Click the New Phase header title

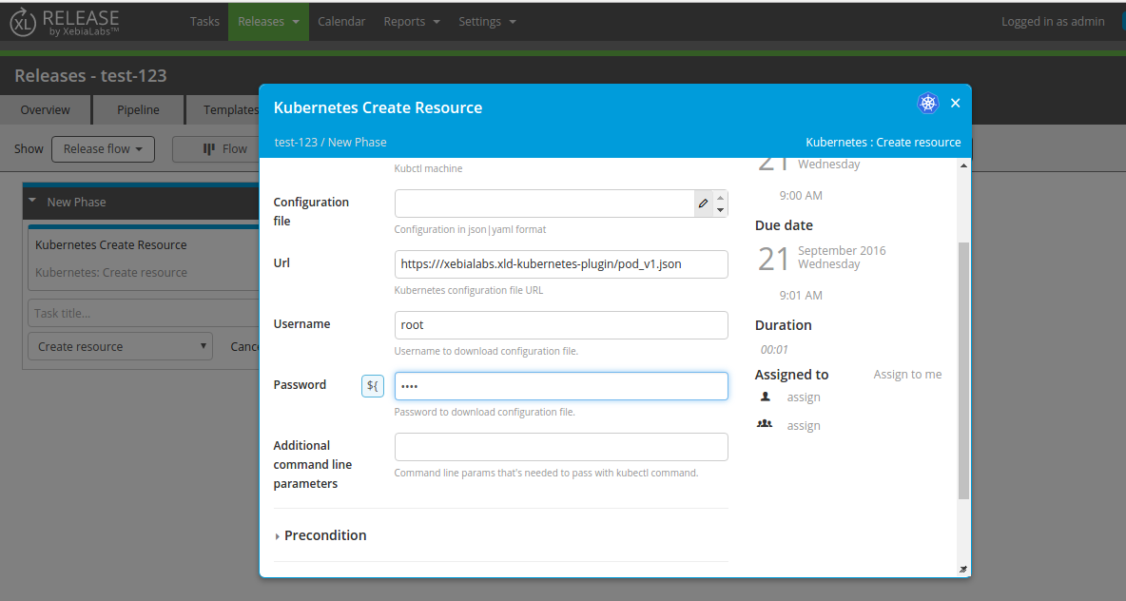coord(76,202)
